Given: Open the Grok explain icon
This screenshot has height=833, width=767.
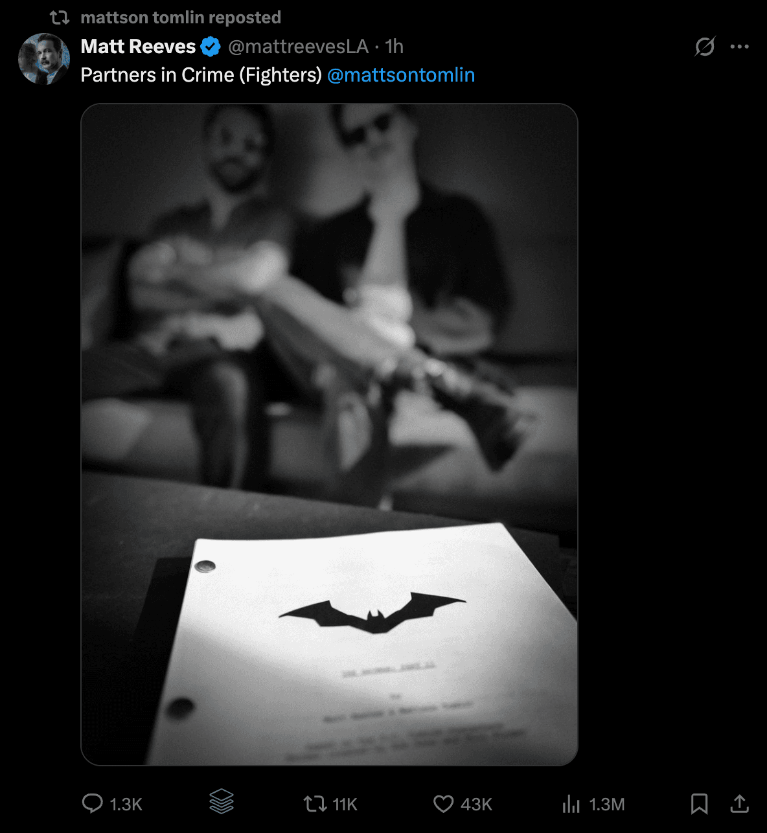Looking at the screenshot, I should click(x=704, y=47).
